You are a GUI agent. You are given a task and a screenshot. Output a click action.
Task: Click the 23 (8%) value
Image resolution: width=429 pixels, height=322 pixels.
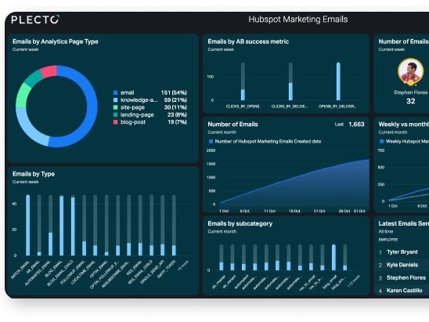177,114
